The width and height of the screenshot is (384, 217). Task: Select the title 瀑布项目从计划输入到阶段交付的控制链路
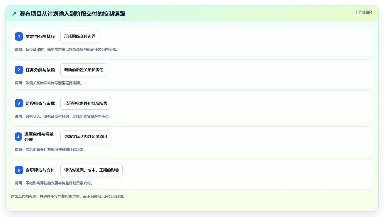click(x=72, y=14)
